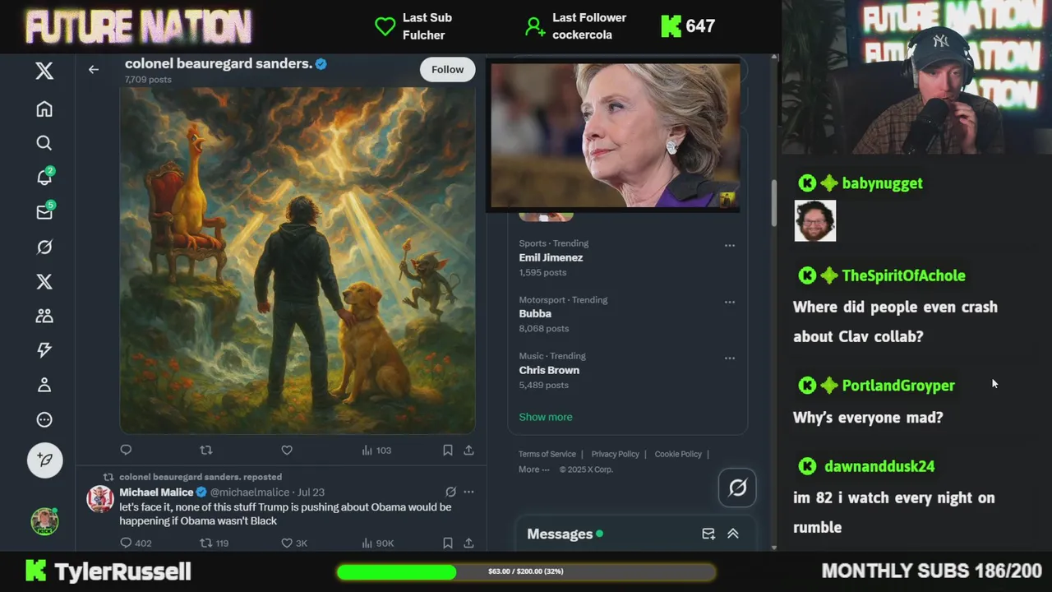
Task: Open Michael Malice profile name
Action: 156,493
